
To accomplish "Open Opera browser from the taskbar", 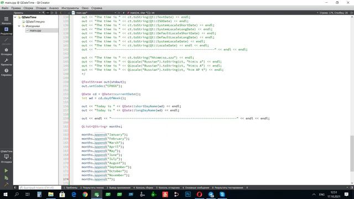I will click(x=199, y=194).
